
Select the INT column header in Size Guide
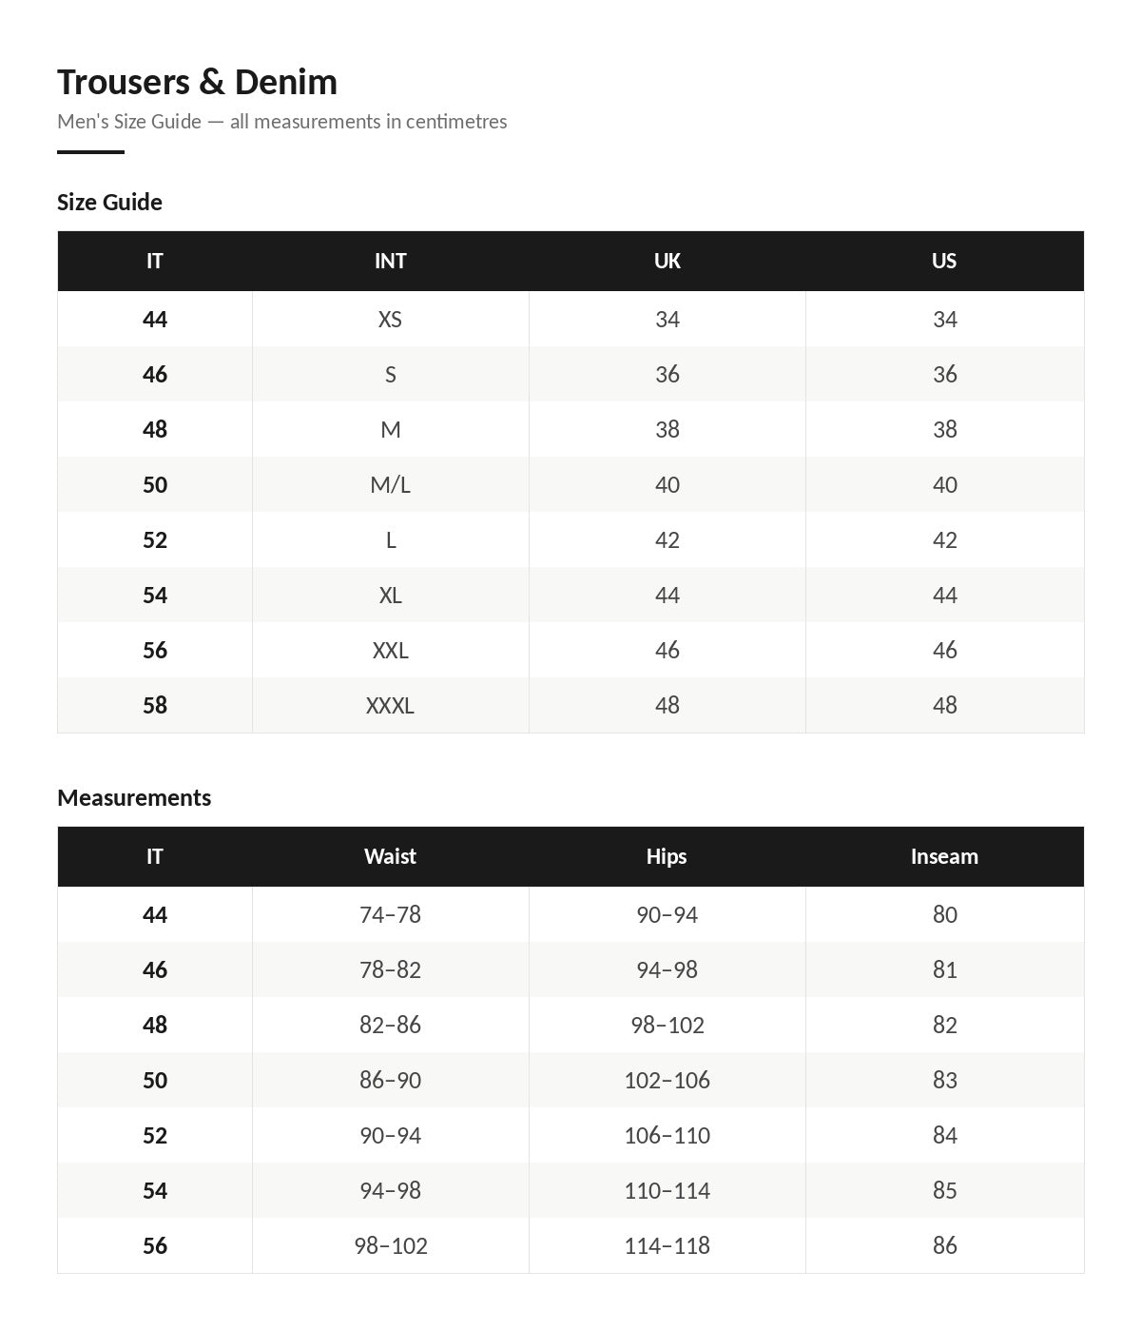tap(390, 261)
